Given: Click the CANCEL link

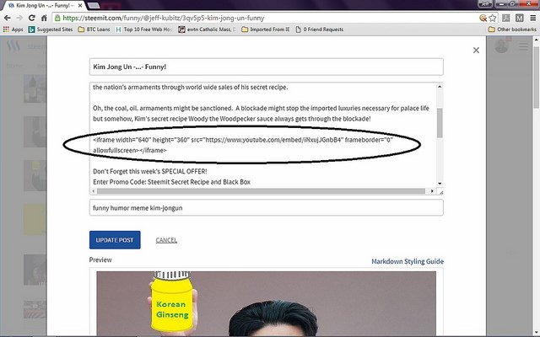Looking at the screenshot, I should (x=166, y=240).
